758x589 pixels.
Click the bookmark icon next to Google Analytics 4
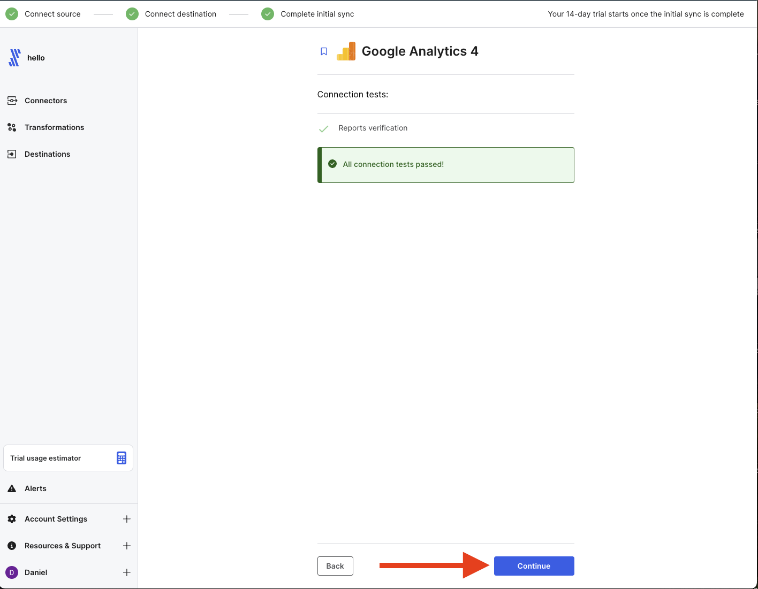click(324, 51)
